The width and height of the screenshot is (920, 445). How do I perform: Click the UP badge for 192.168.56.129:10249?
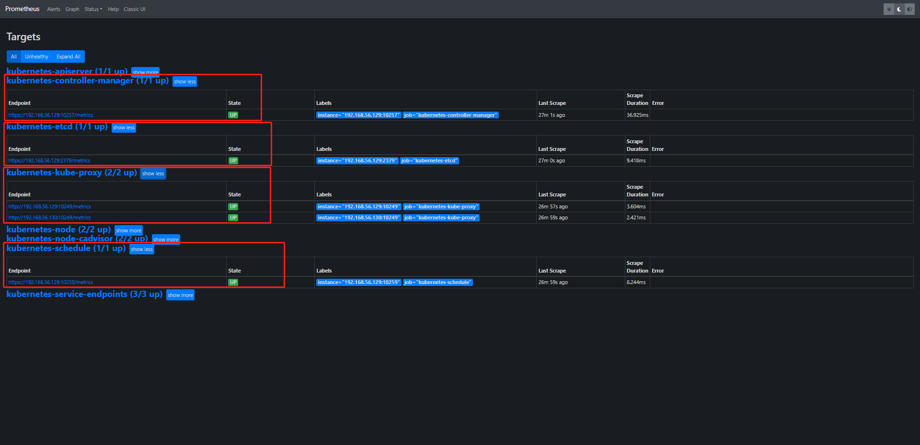233,206
